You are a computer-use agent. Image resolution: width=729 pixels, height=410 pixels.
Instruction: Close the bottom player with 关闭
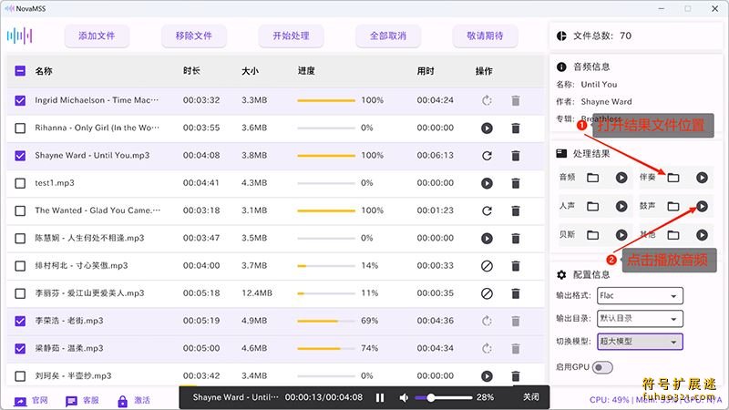pos(531,397)
